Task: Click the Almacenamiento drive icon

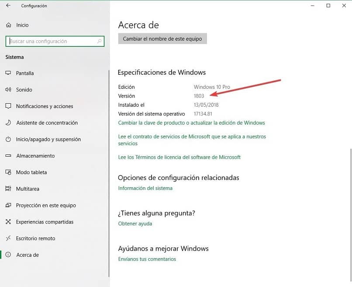Action: pyautogui.click(x=8, y=156)
